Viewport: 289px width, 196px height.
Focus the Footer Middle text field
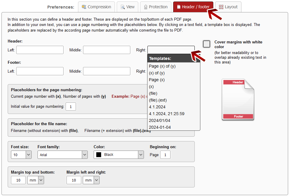point(106,71)
